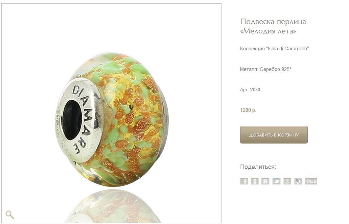Click the bead's reflection below the photo
Screen dimensions: 349x224
point(111,206)
